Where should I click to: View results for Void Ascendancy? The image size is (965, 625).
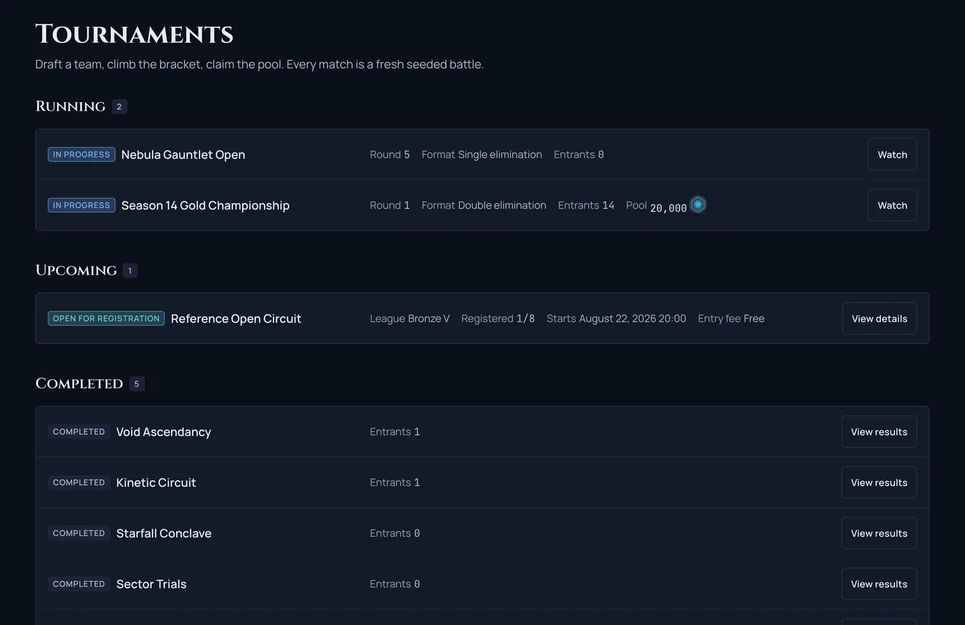[879, 431]
